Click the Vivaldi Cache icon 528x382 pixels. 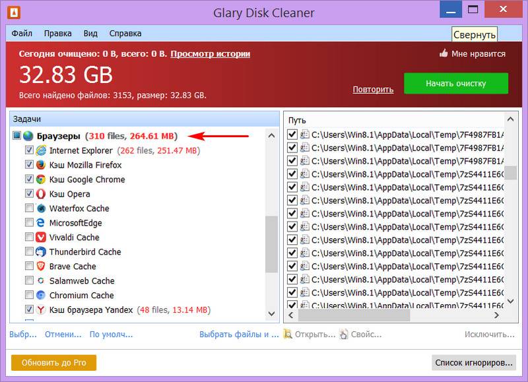click(x=41, y=238)
